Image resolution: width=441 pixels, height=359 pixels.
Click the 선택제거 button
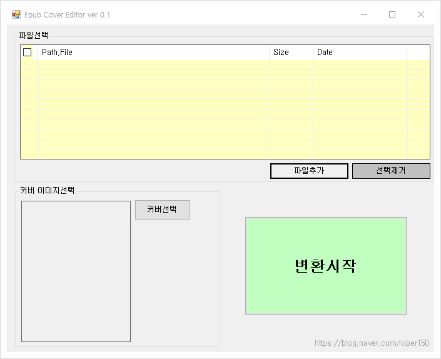click(x=391, y=171)
